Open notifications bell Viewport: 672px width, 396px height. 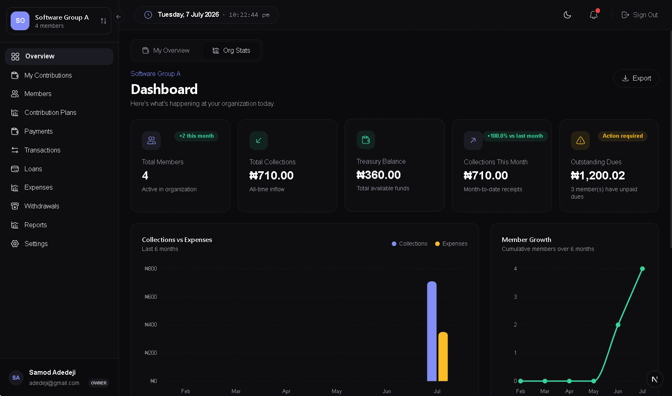point(593,15)
